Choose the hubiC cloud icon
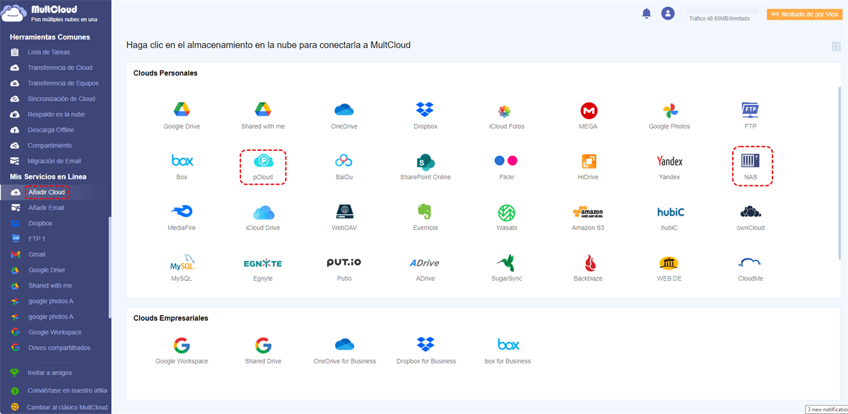 (671, 212)
